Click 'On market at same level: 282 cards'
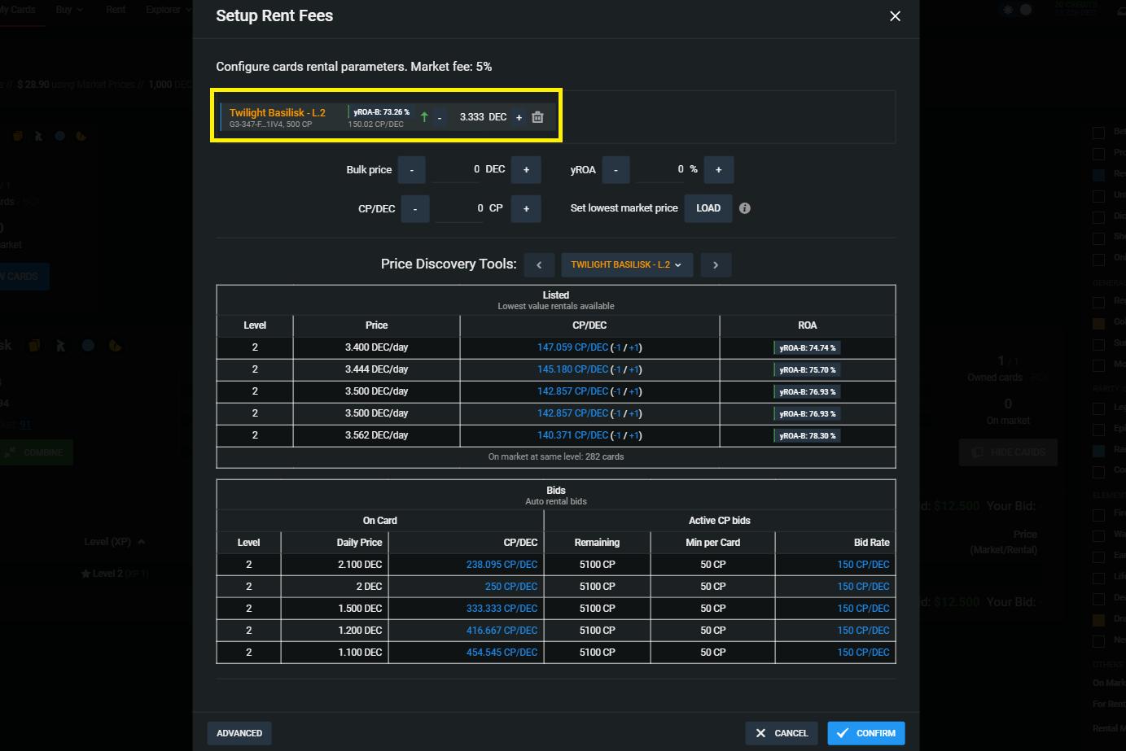 [556, 457]
